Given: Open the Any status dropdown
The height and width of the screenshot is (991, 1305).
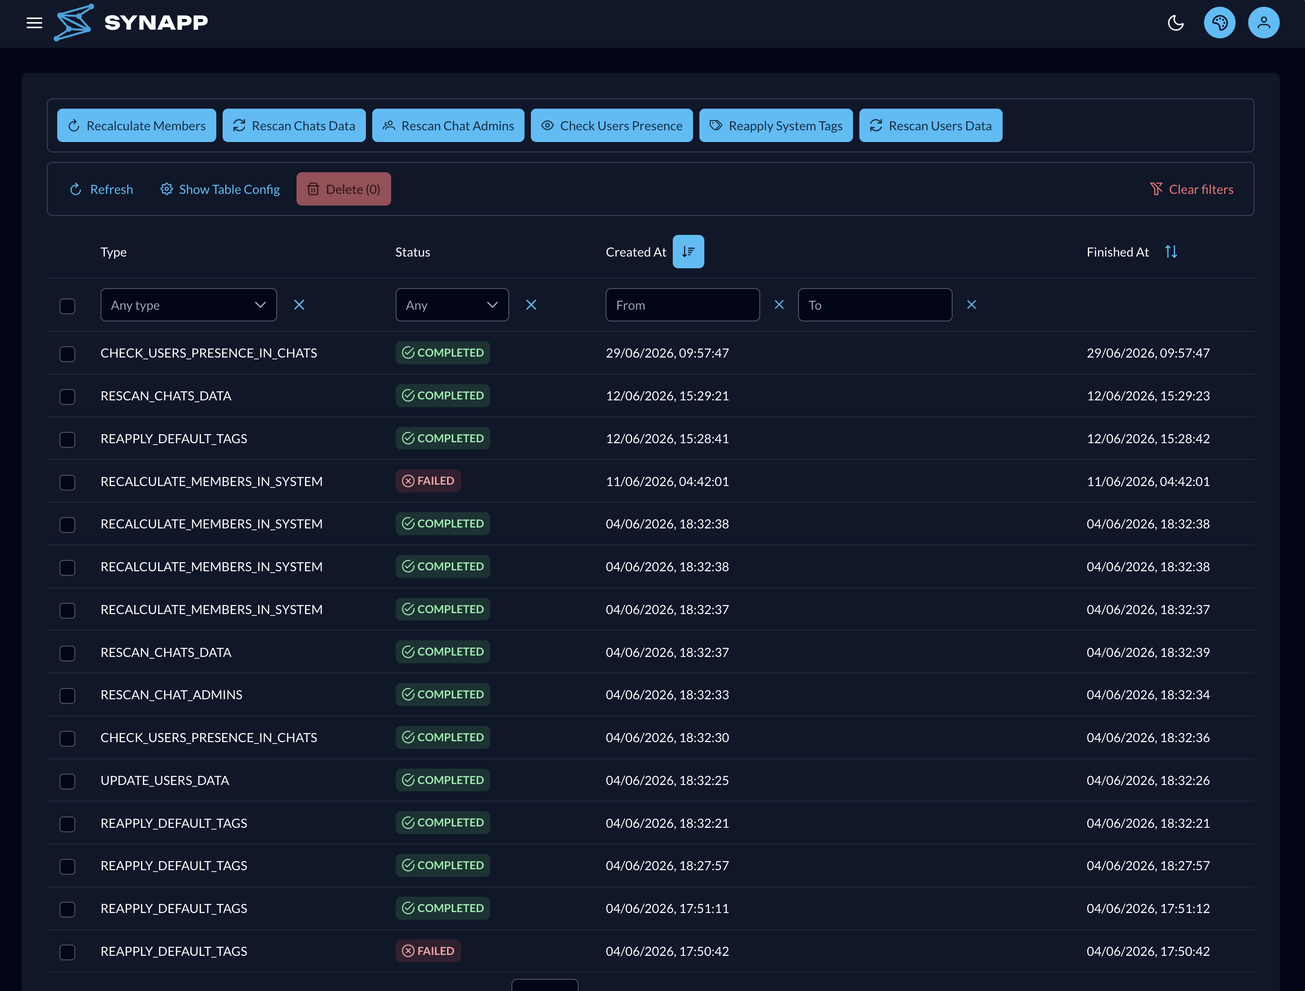Looking at the screenshot, I should [452, 305].
